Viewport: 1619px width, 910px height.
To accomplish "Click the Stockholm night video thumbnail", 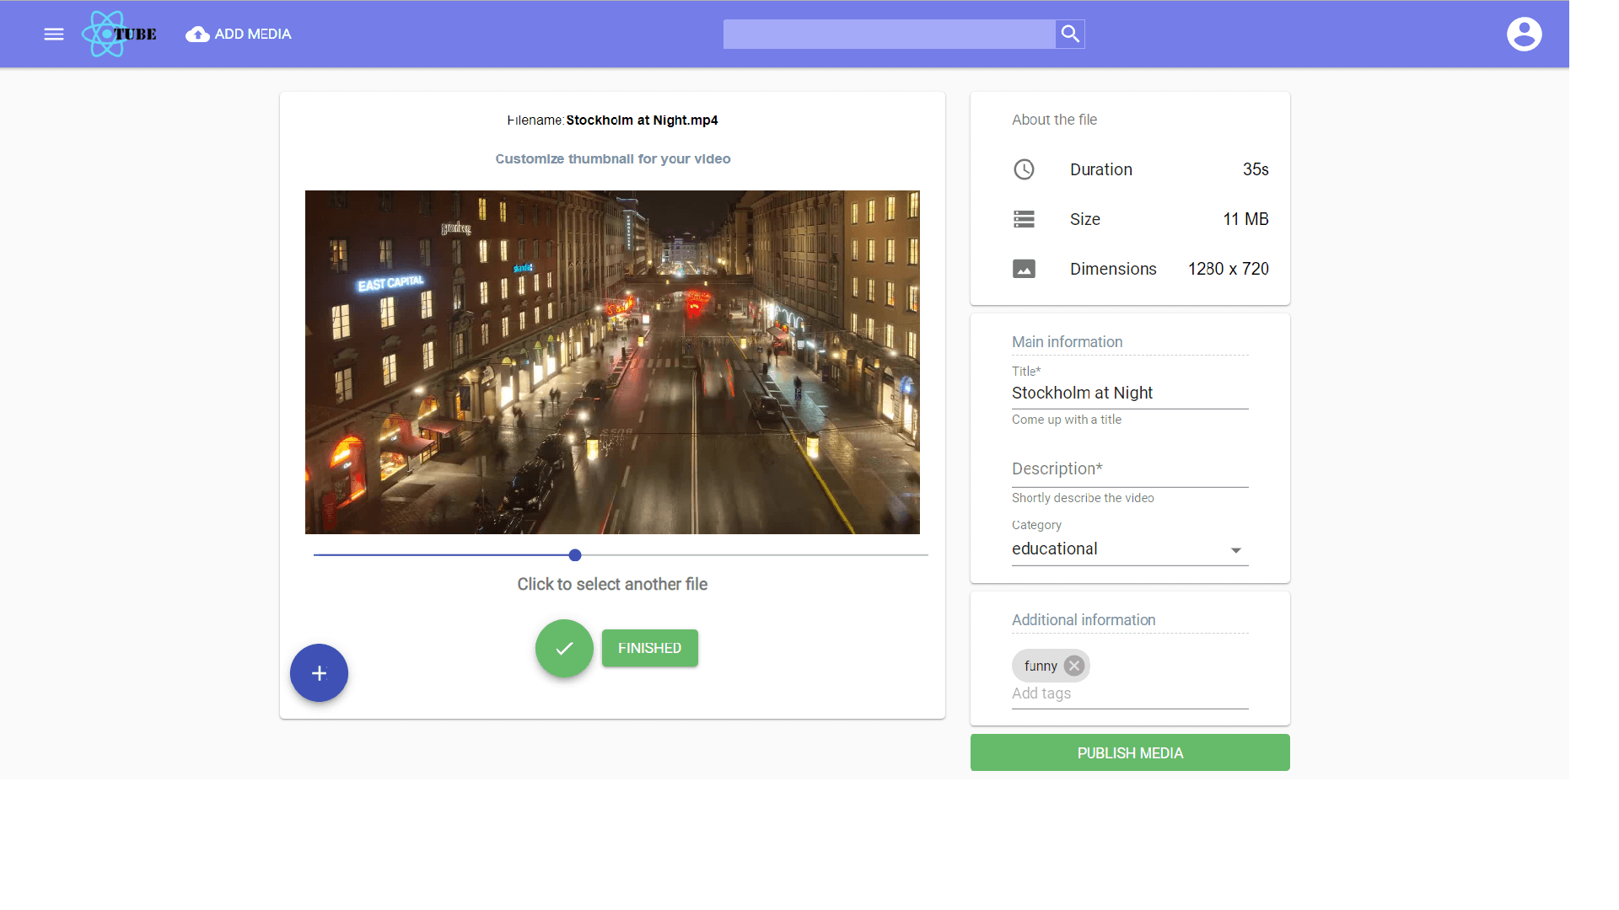I will [x=612, y=362].
